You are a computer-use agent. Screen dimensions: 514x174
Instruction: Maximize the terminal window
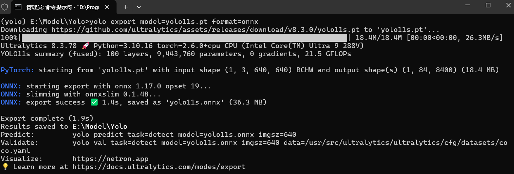coord(488,5)
